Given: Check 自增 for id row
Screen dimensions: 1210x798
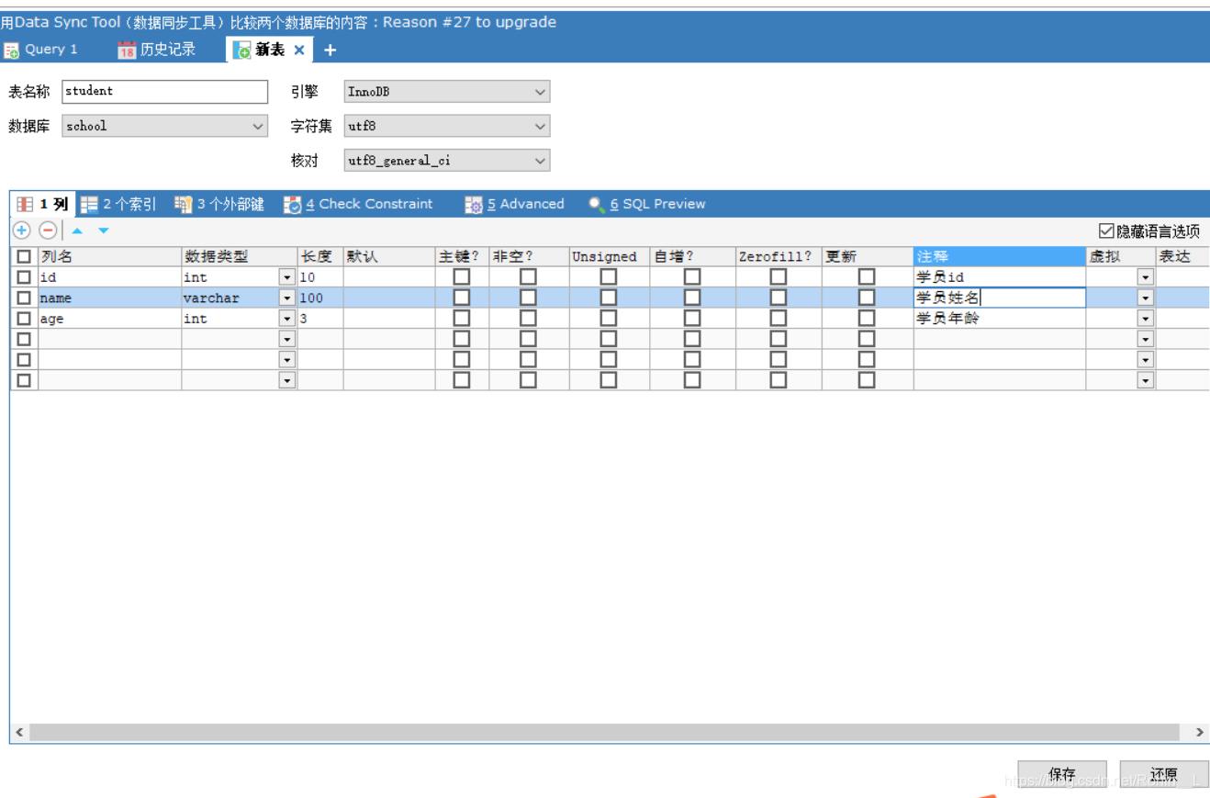Looking at the screenshot, I should coord(692,276).
